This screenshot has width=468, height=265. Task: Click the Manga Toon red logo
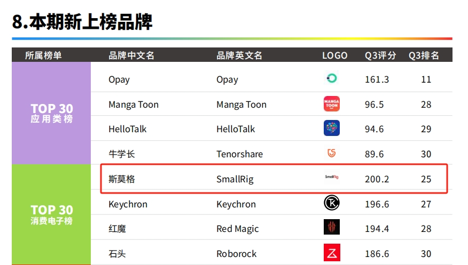coord(332,103)
